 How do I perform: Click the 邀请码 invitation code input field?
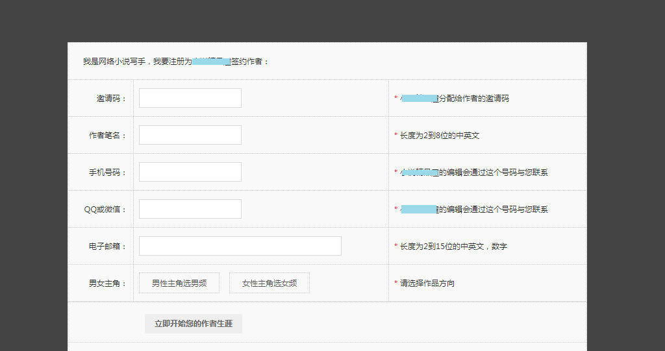(x=190, y=98)
